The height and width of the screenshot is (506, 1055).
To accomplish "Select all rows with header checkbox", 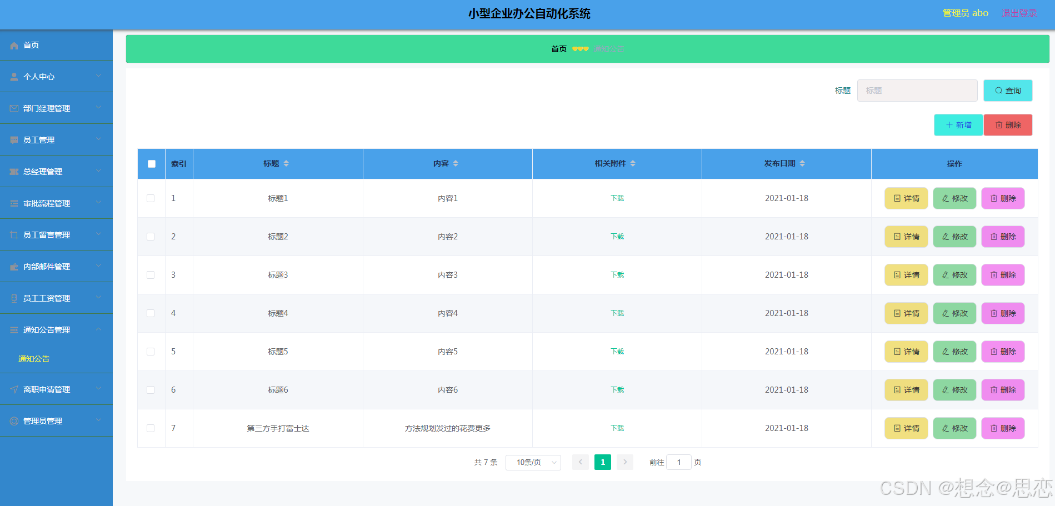I will (x=152, y=164).
